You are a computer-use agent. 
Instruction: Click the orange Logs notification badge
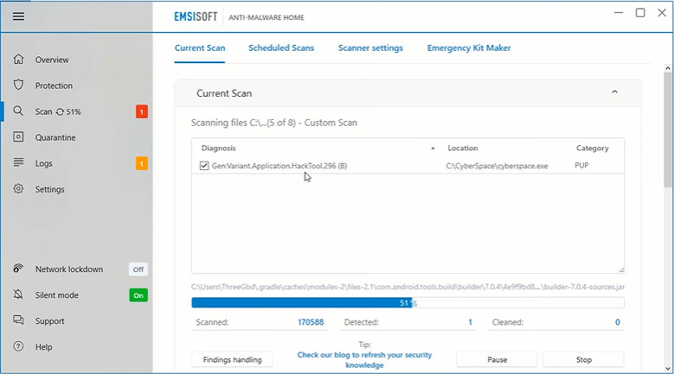point(142,163)
